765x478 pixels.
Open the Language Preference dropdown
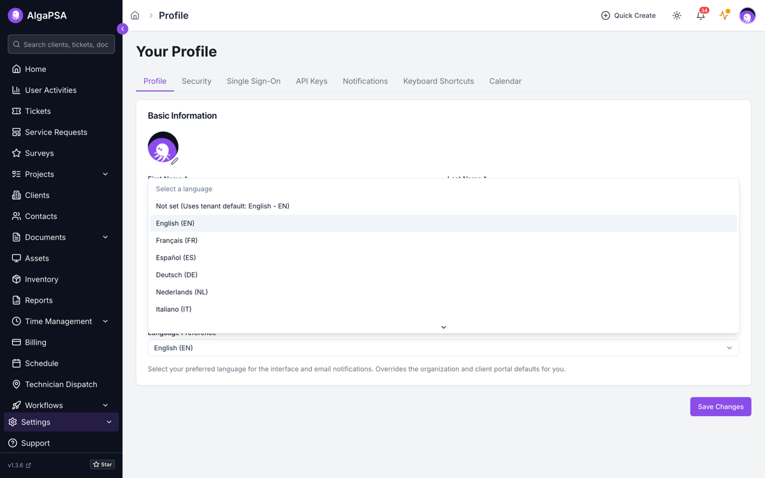[x=443, y=348]
